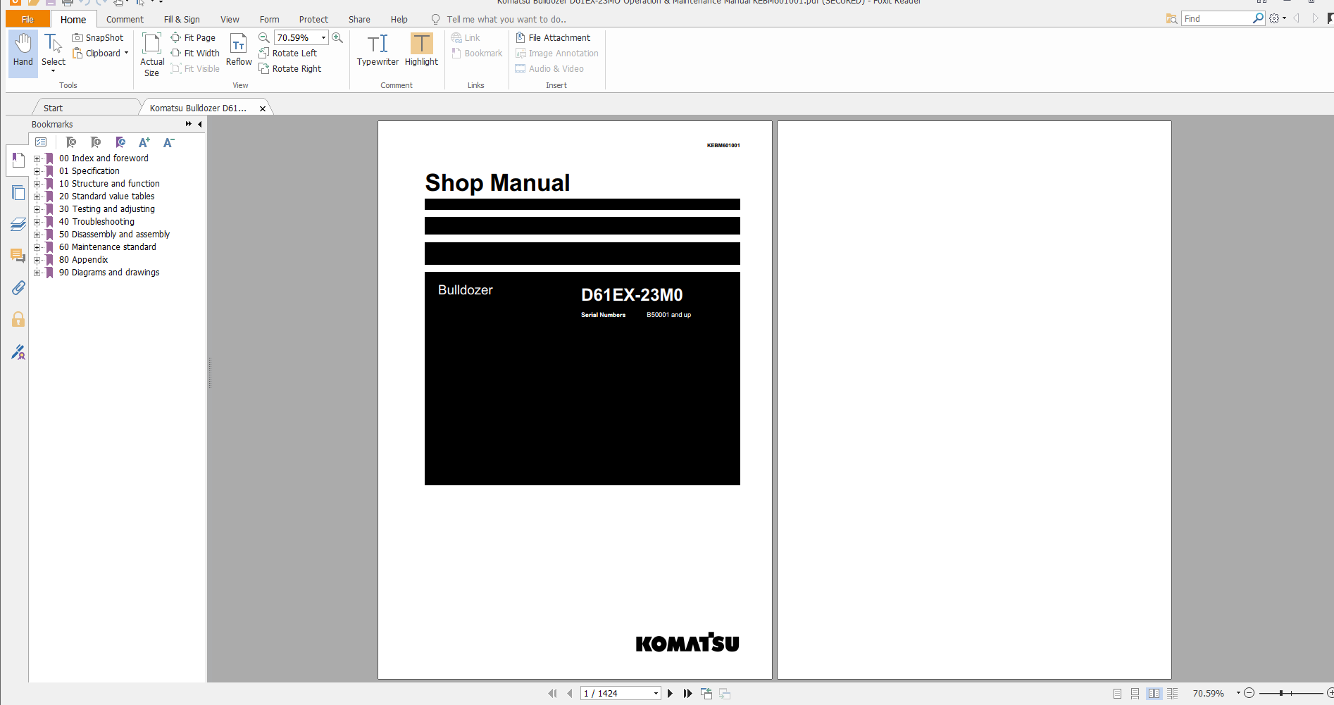1334x705 pixels.
Task: Open the Pages thumbnail panel
Action: tap(18, 192)
